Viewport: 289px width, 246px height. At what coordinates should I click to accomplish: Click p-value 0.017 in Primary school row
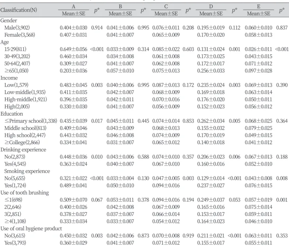pyautogui.click(x=97, y=121)
